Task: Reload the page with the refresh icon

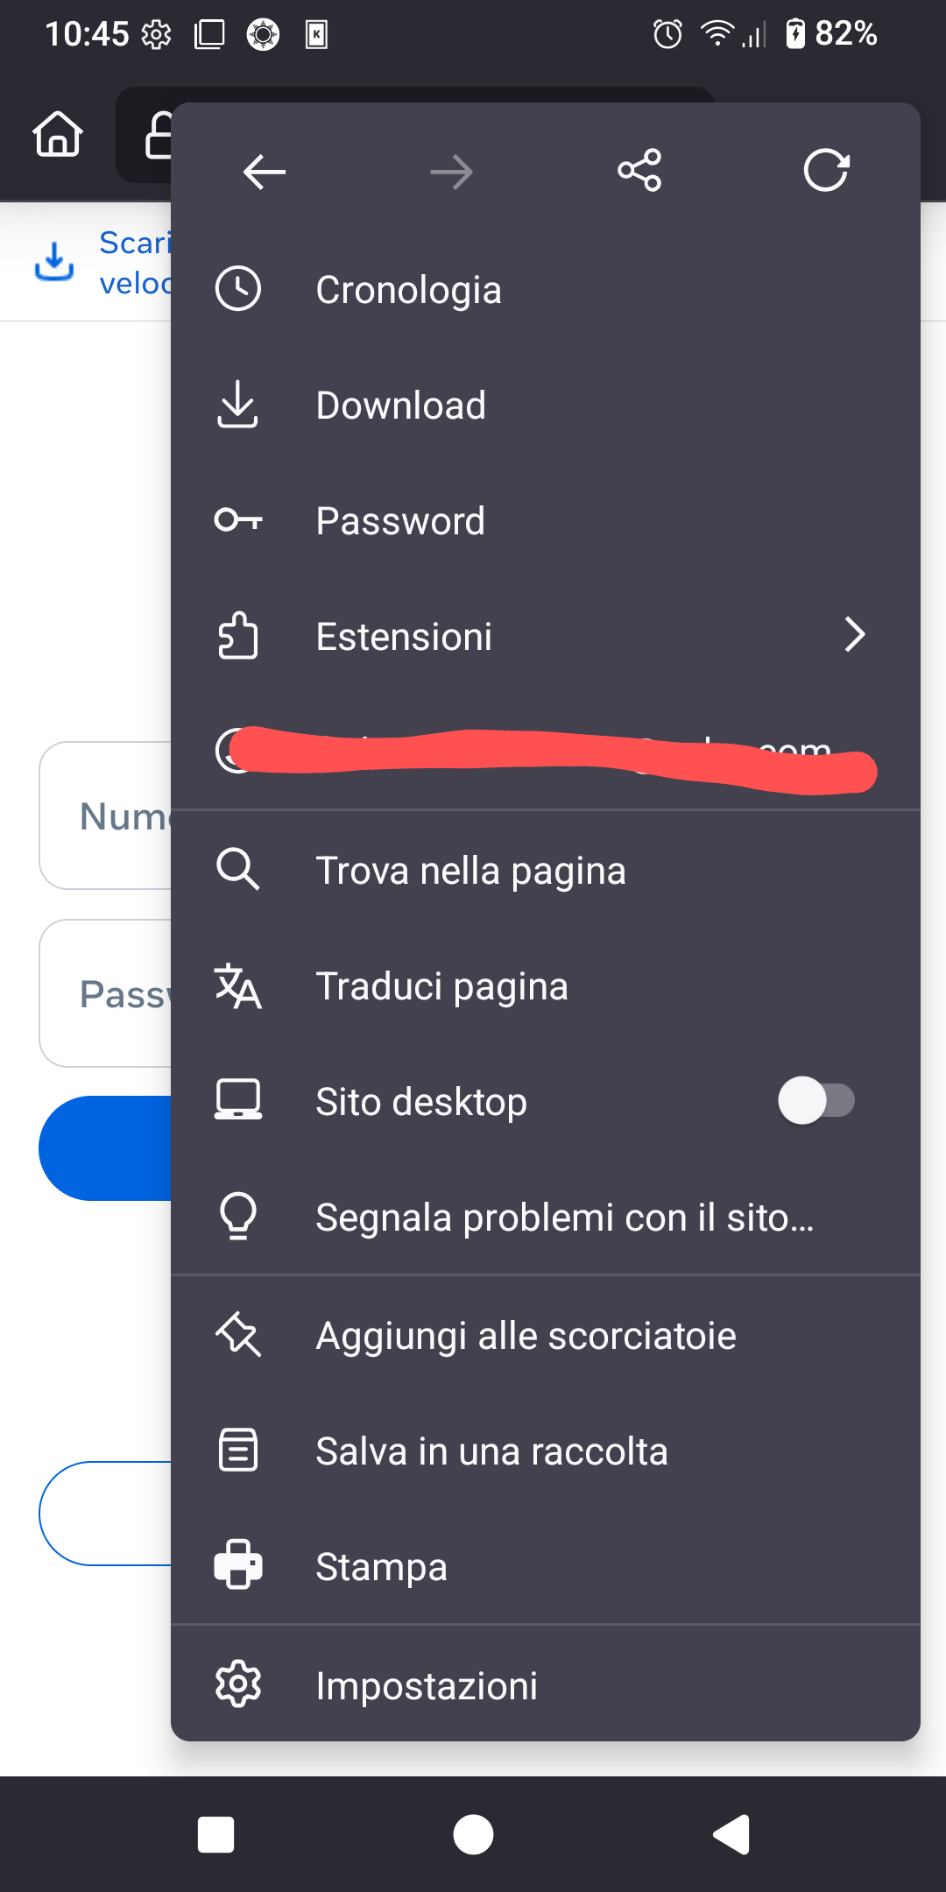Action: [826, 171]
